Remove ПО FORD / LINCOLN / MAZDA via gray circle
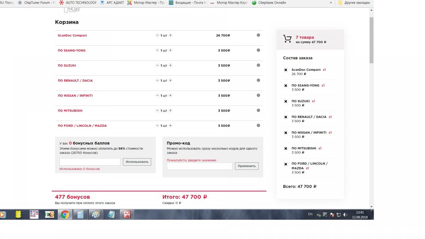This screenshot has height=239, width=425. click(x=258, y=125)
